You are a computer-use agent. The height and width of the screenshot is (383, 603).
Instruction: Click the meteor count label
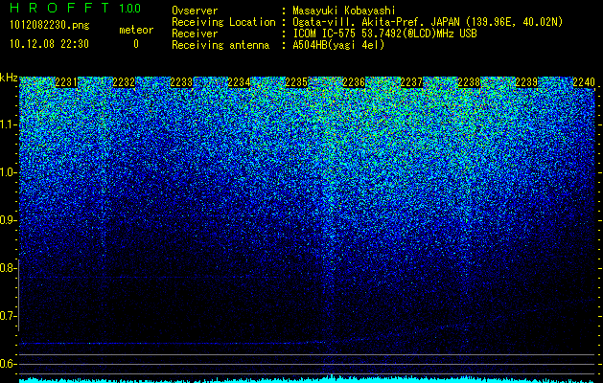coord(136,30)
